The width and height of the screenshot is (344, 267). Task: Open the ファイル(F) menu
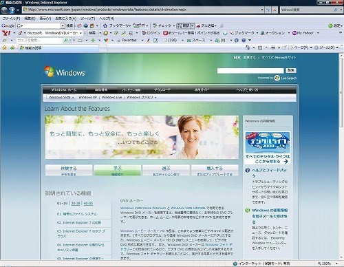click(x=11, y=19)
